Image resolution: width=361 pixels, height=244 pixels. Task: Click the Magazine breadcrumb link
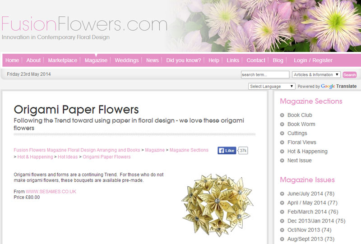pyautogui.click(x=155, y=150)
